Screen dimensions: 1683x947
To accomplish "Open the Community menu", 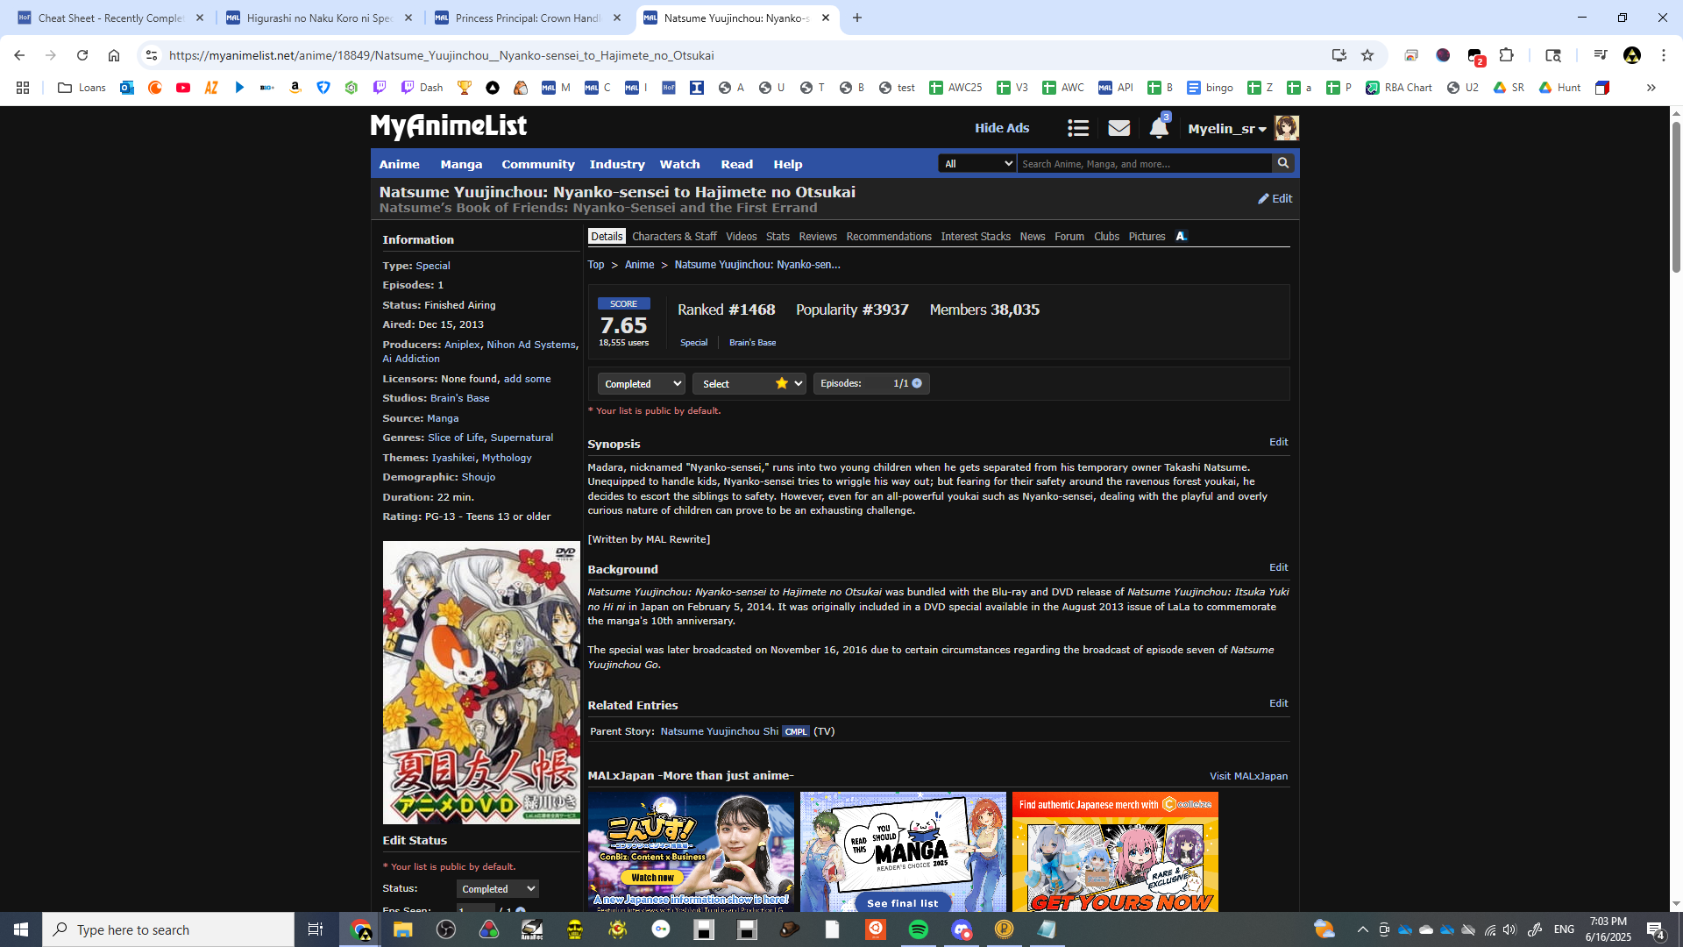I will pyautogui.click(x=537, y=164).
